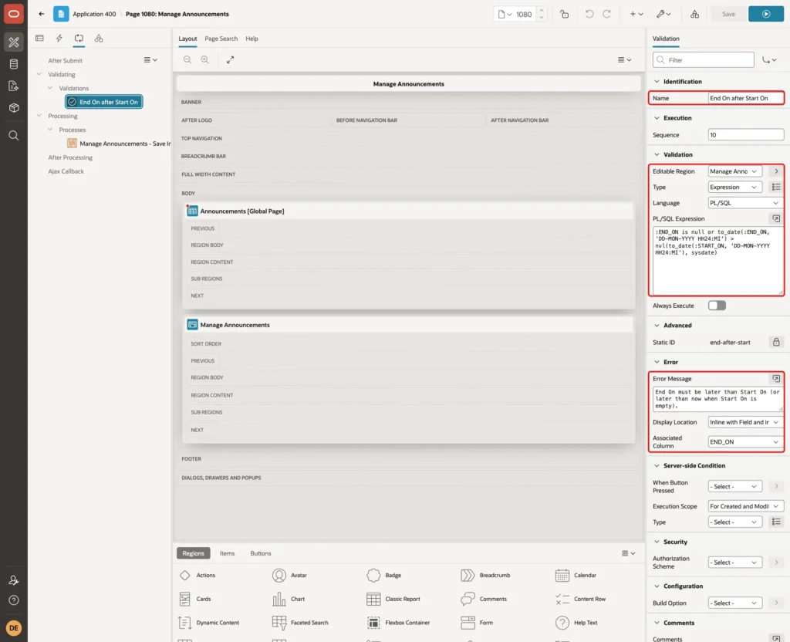Open the Gallery cube icon in sidebar
The width and height of the screenshot is (790, 642).
pyautogui.click(x=14, y=108)
